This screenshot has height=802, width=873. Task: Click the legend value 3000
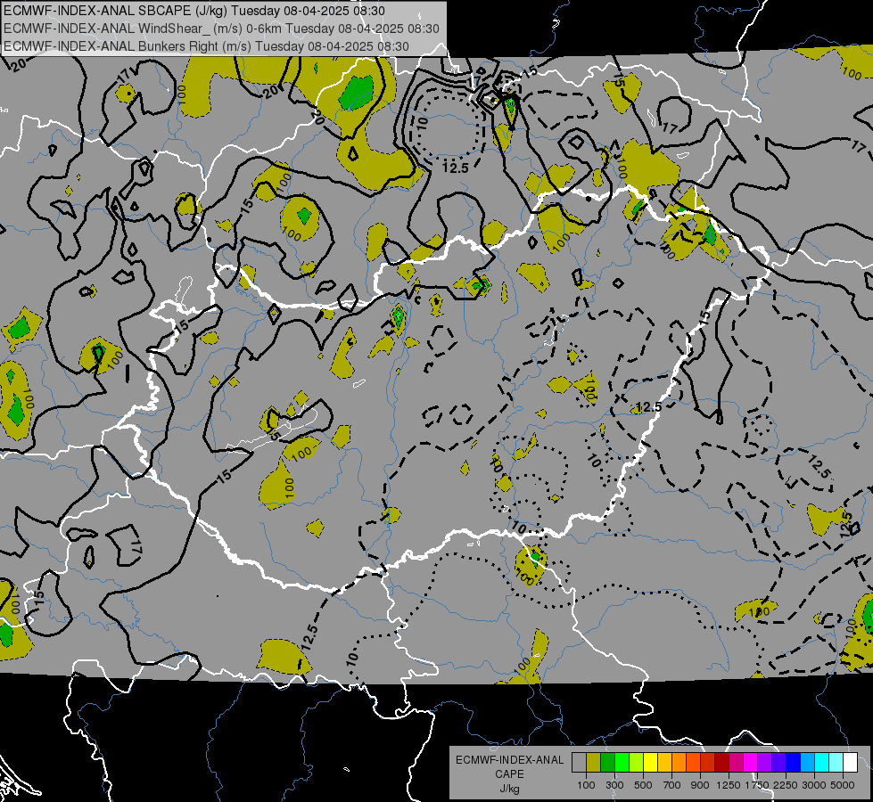click(x=814, y=785)
